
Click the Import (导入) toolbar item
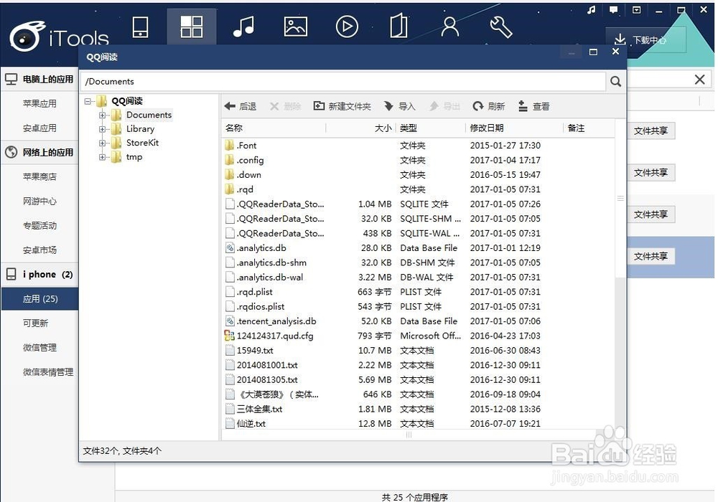(400, 105)
